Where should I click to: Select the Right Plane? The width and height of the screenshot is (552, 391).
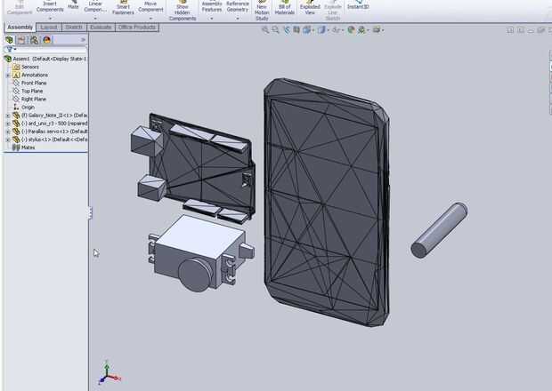point(29,99)
